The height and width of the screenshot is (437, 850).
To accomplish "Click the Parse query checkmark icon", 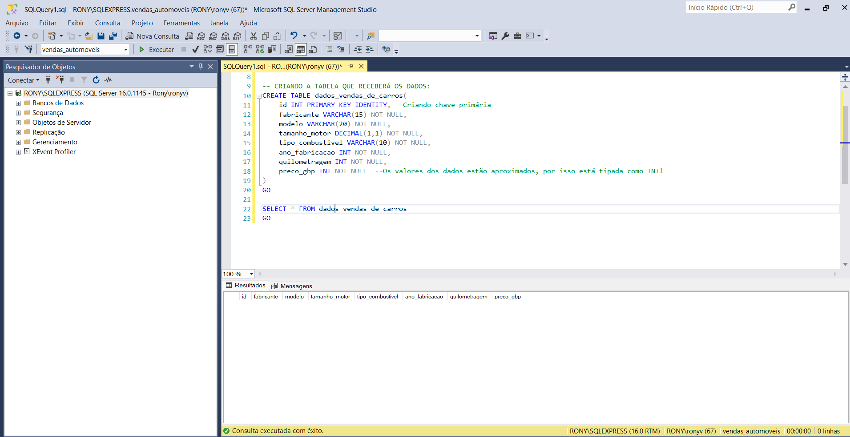I will click(195, 49).
